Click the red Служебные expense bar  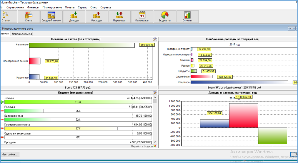tap(202, 77)
